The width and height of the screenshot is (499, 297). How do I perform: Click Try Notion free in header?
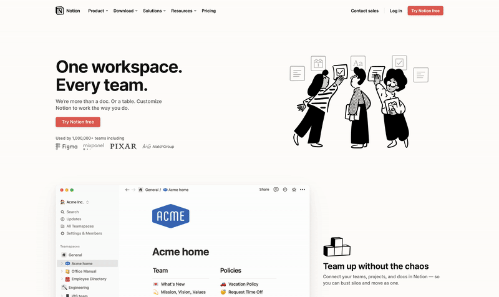pyautogui.click(x=425, y=11)
